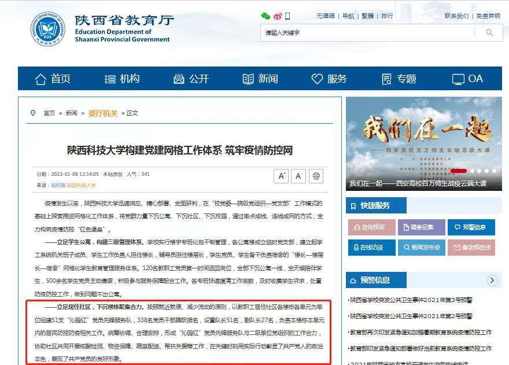Open the 公开 navigation menu
The width and height of the screenshot is (509, 365).
coord(191,79)
